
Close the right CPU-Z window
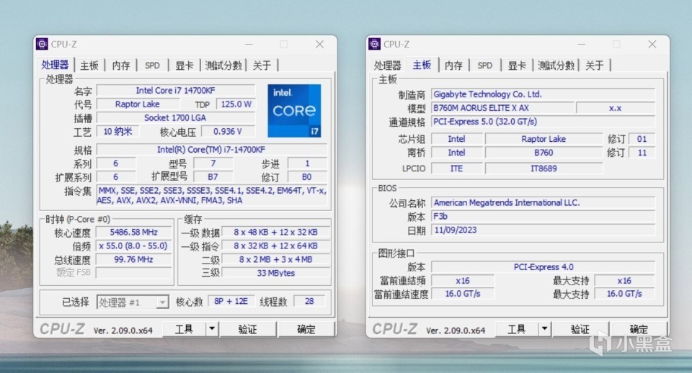point(652,44)
